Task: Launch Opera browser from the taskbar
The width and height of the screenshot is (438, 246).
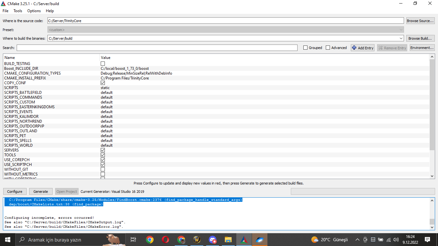Action: click(165, 240)
